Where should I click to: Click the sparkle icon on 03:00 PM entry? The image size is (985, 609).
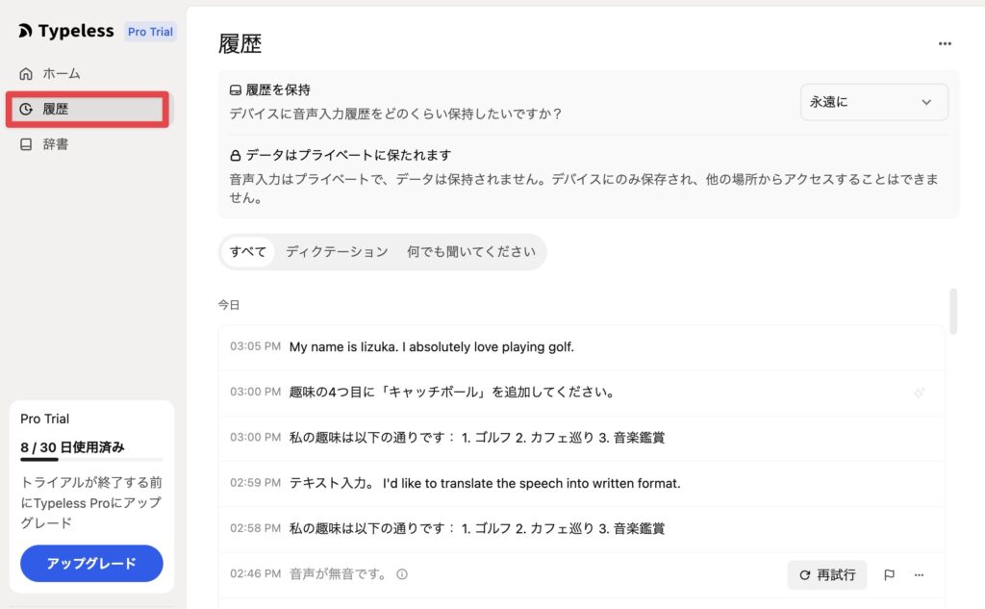coord(920,393)
